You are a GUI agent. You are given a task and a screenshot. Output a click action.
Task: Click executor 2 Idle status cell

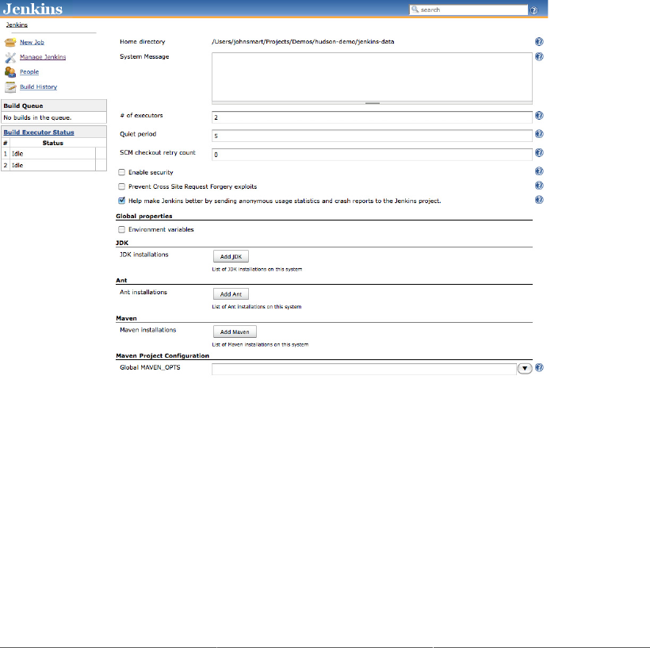[x=52, y=165]
